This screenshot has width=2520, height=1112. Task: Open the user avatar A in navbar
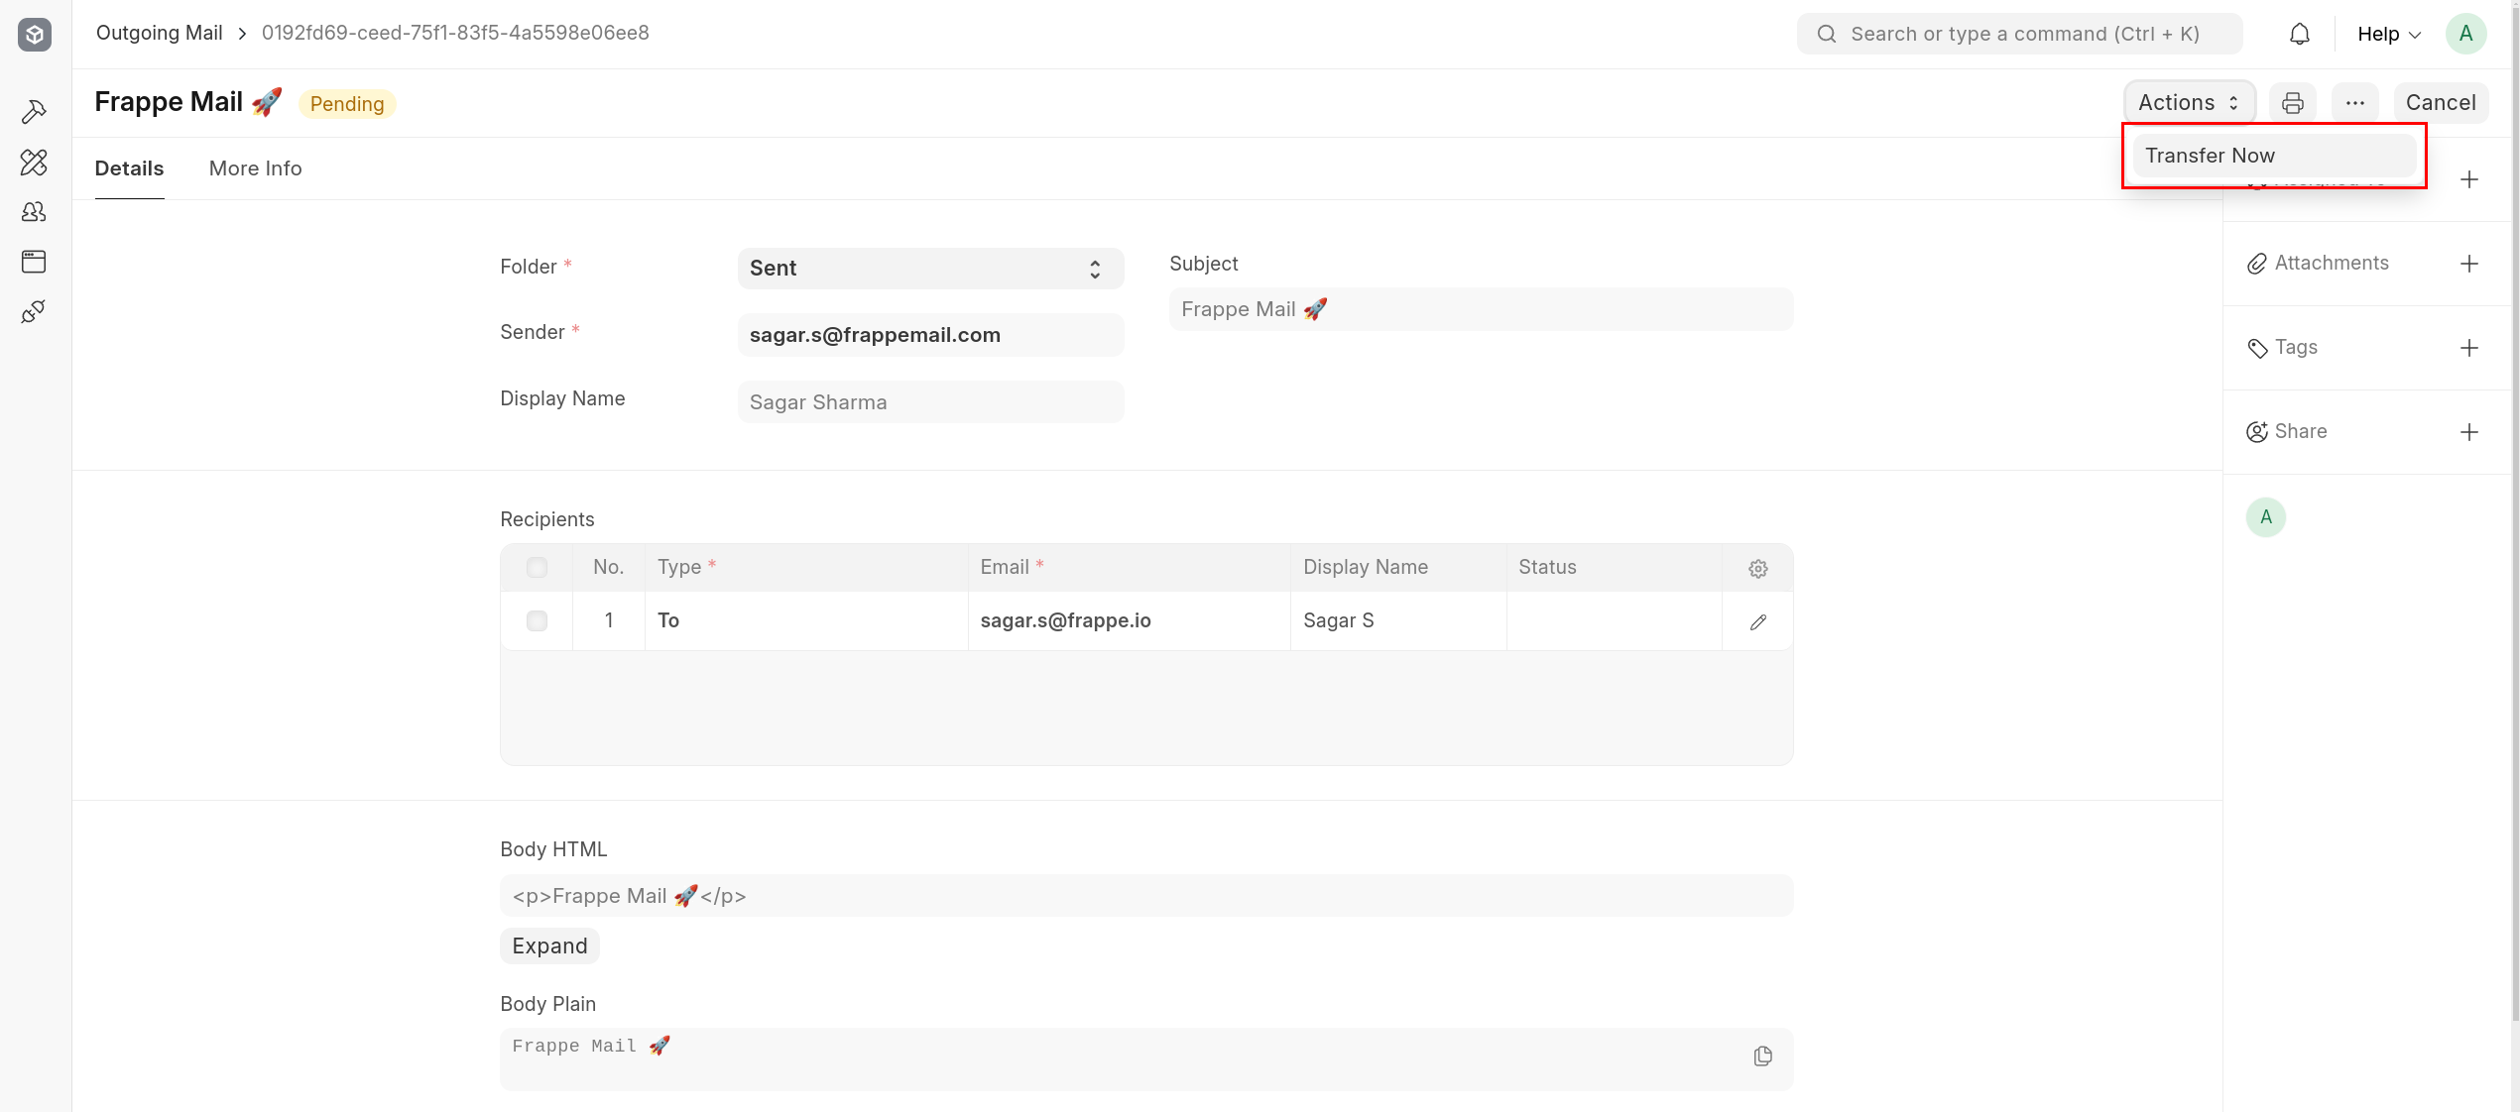[2465, 35]
